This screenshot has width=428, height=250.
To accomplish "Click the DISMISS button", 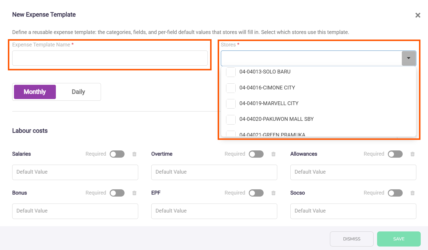I will (352, 239).
